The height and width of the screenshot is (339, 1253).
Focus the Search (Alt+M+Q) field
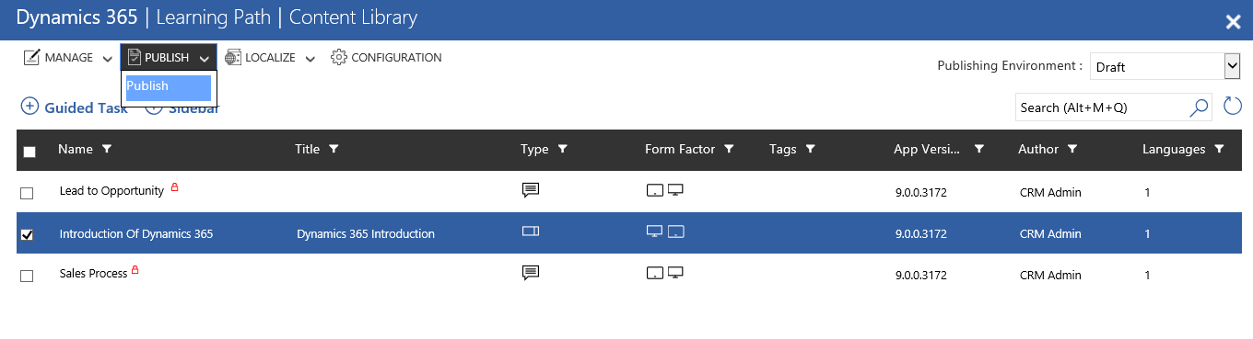1102,107
